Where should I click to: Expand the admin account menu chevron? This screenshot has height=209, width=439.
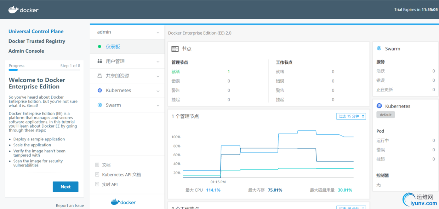[158, 33]
